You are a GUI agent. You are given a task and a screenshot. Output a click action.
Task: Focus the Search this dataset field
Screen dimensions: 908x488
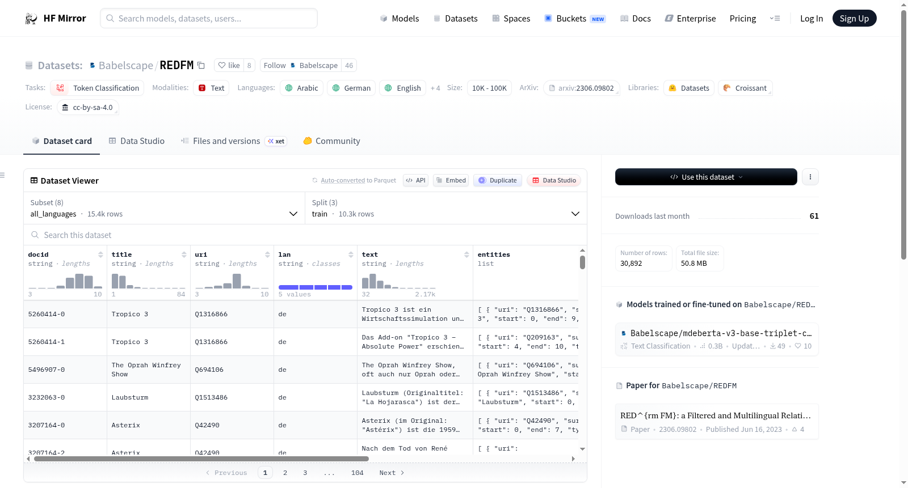point(305,235)
